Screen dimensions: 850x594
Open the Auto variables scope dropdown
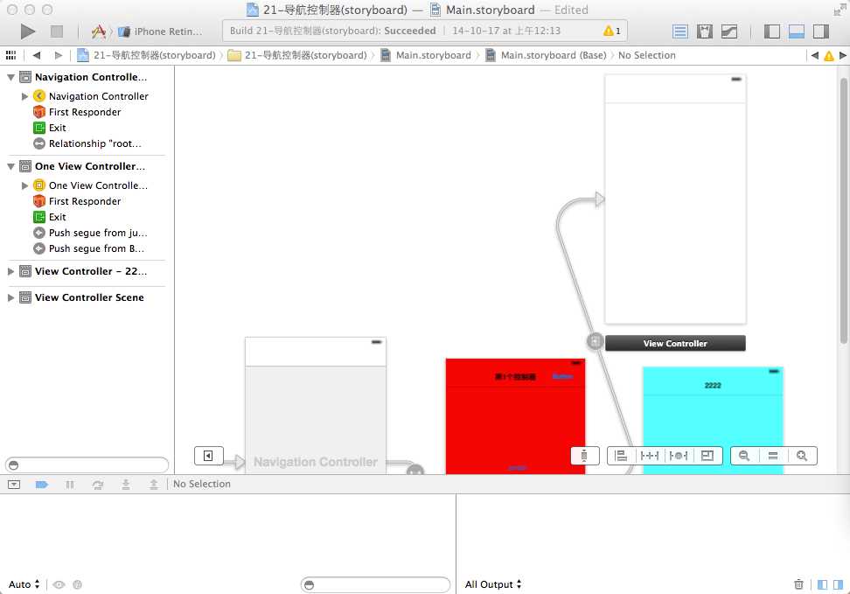point(24,584)
